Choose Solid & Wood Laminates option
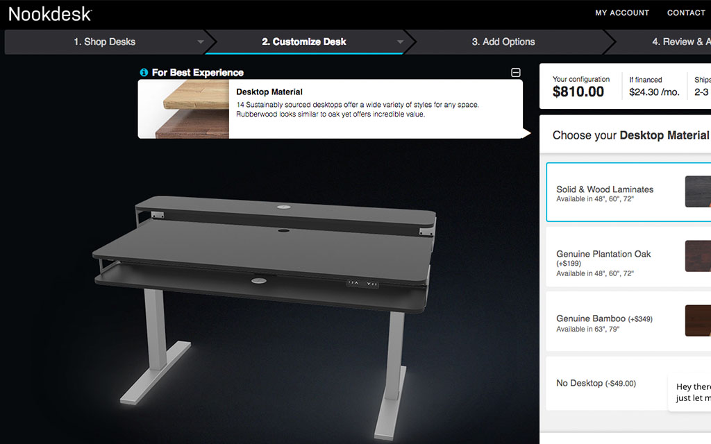711x444 pixels. coord(628,192)
